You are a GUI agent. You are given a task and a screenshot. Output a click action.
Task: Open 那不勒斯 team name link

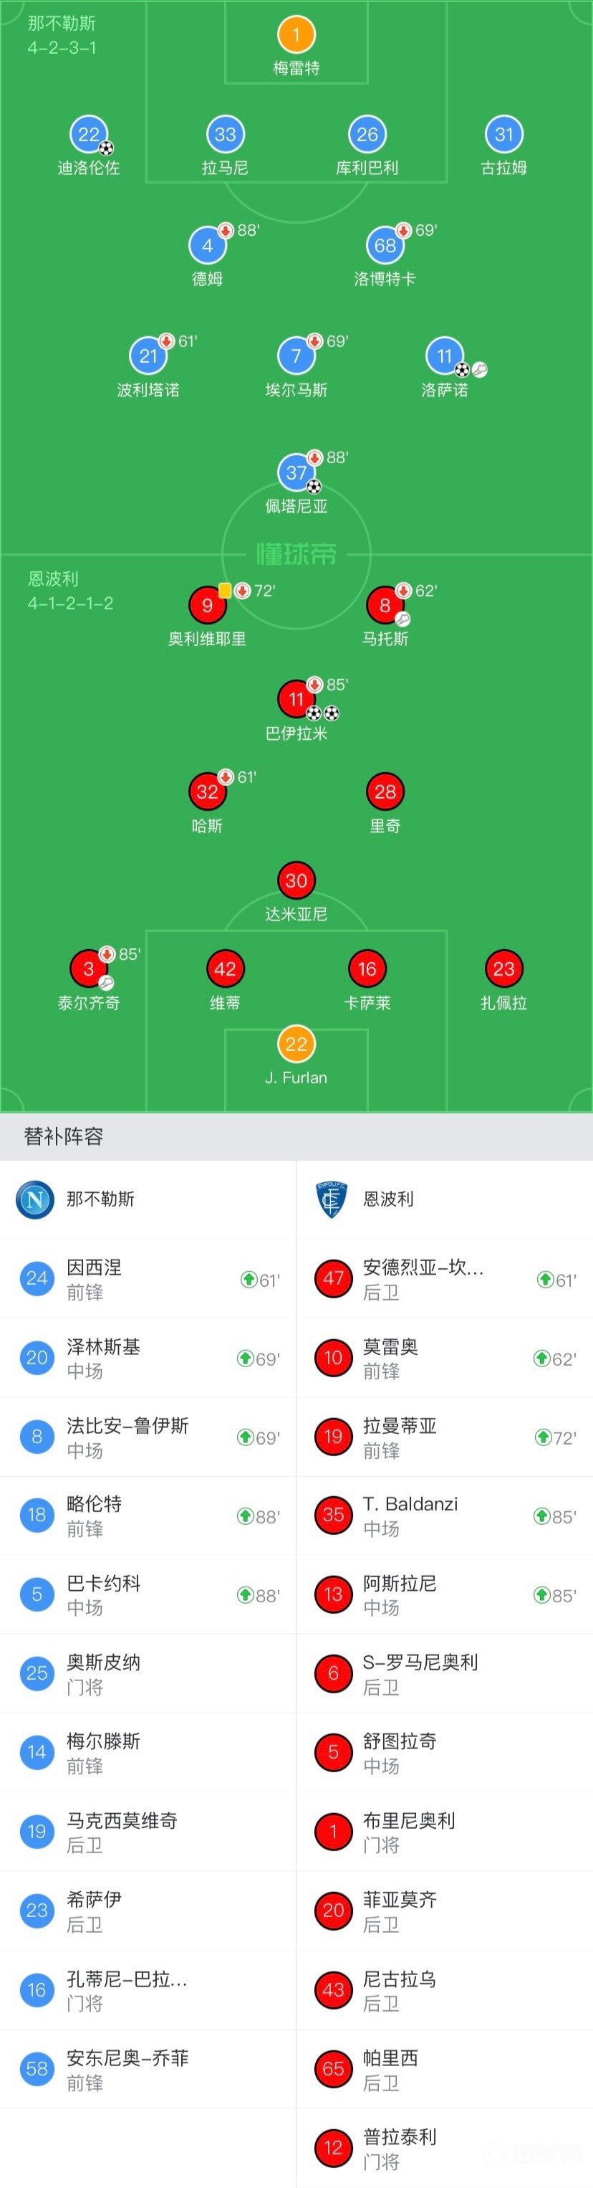[100, 1199]
